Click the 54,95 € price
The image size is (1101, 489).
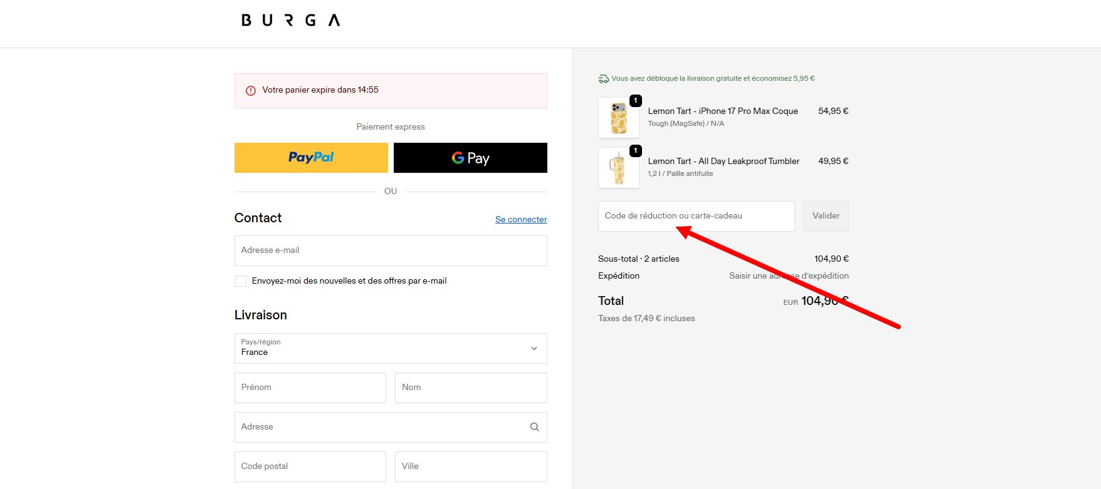(833, 111)
